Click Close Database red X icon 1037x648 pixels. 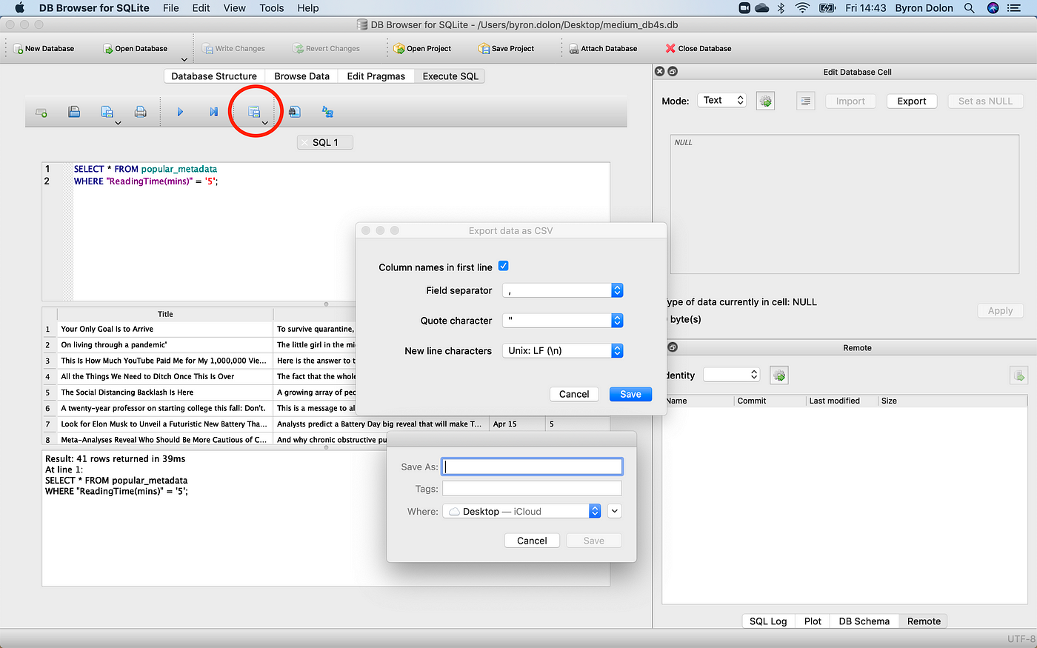click(x=670, y=49)
